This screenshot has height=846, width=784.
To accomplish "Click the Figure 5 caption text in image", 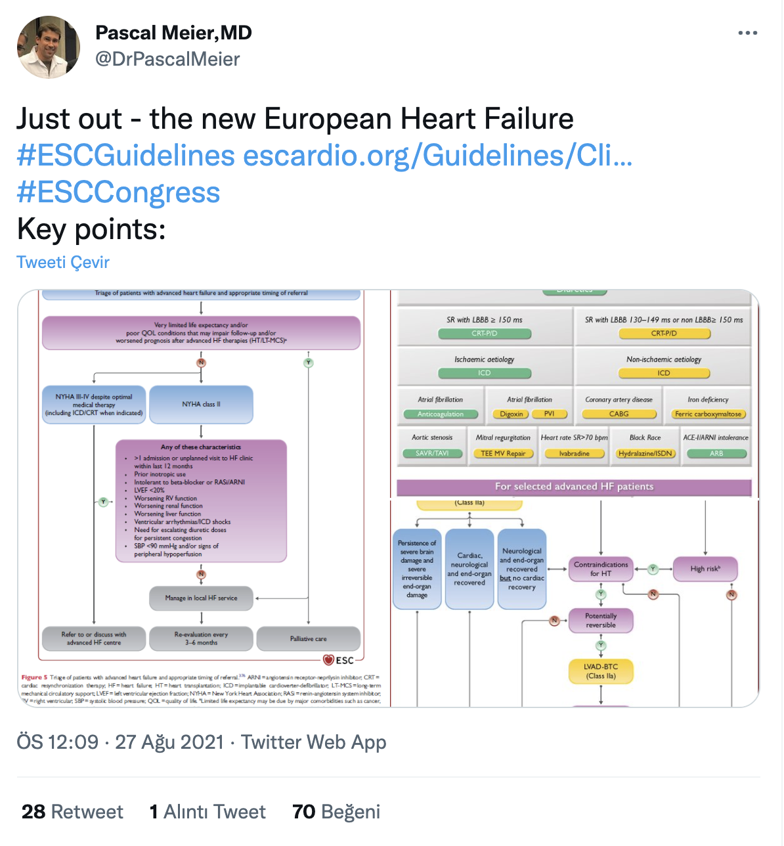I will [x=201, y=689].
